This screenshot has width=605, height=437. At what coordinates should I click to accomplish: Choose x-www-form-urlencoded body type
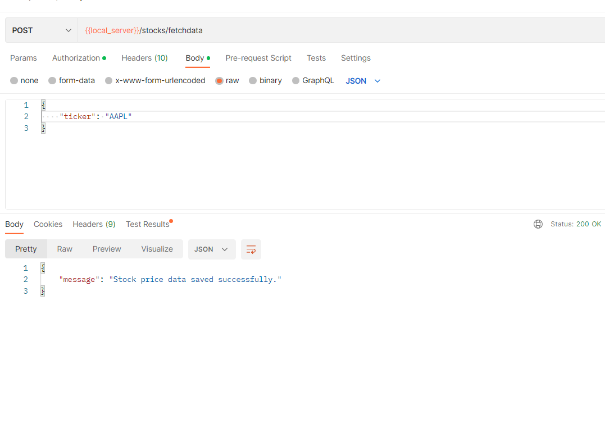click(x=109, y=81)
